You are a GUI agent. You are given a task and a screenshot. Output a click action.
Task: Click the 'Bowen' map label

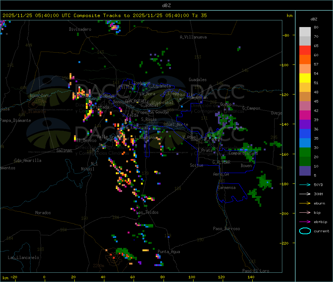[x=246, y=166]
